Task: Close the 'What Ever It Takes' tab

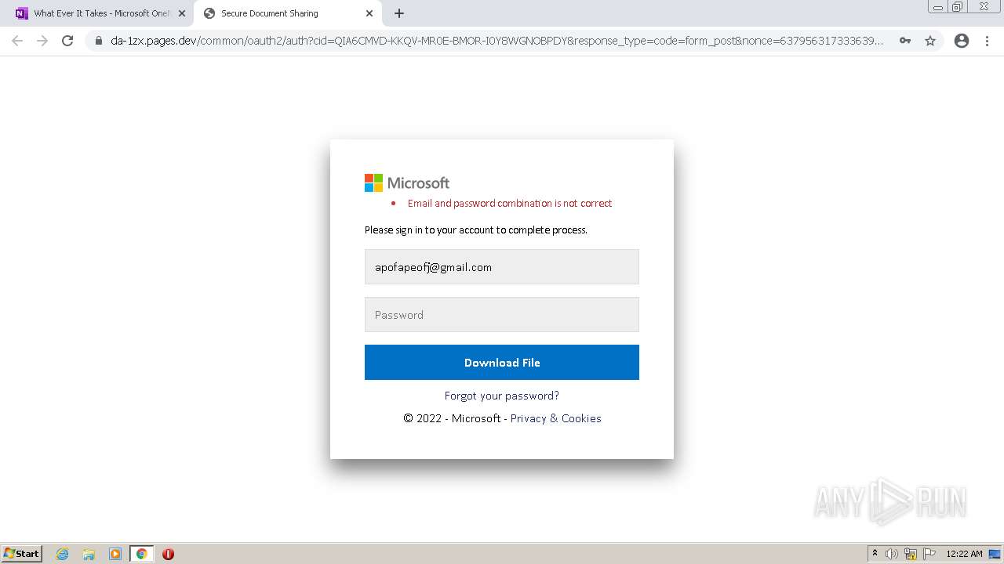Action: (182, 13)
